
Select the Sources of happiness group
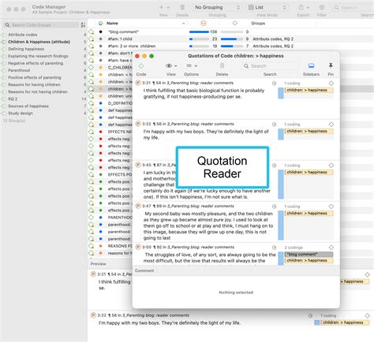coord(28,106)
